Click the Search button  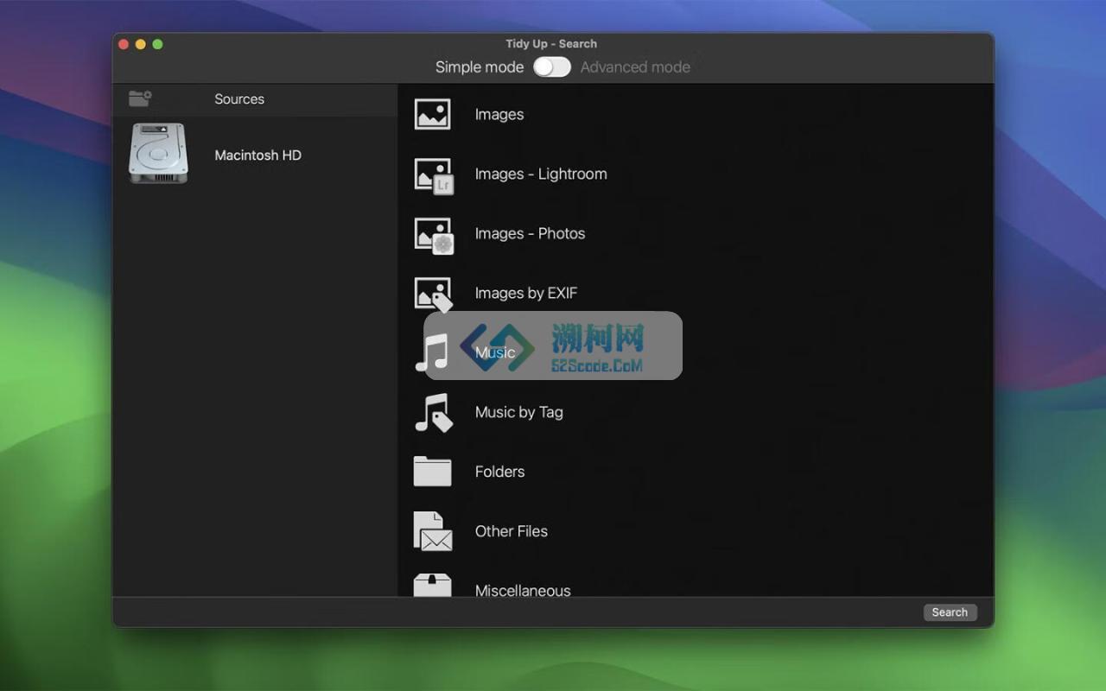pyautogui.click(x=950, y=612)
